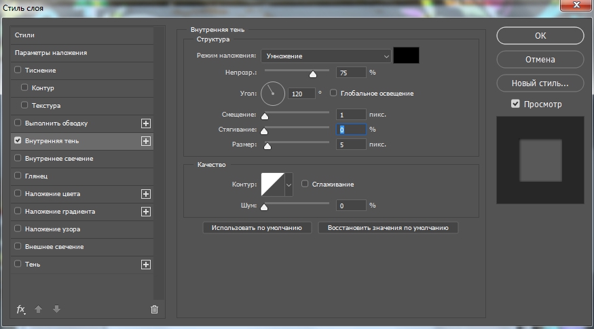594x329 pixels.
Task: Add another Наложение градиента with plus icon
Action: coord(146,212)
